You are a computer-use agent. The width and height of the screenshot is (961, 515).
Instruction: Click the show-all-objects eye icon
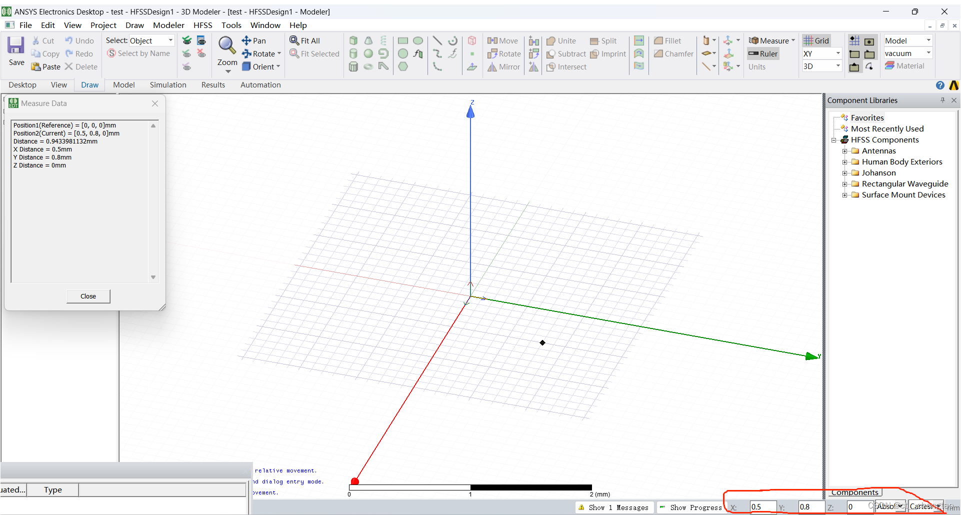tap(186, 40)
